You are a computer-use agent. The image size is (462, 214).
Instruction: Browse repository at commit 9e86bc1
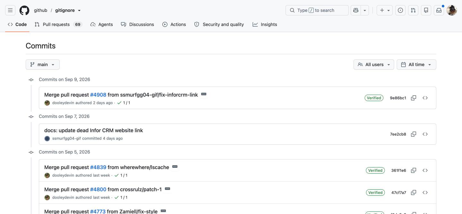tap(425, 98)
